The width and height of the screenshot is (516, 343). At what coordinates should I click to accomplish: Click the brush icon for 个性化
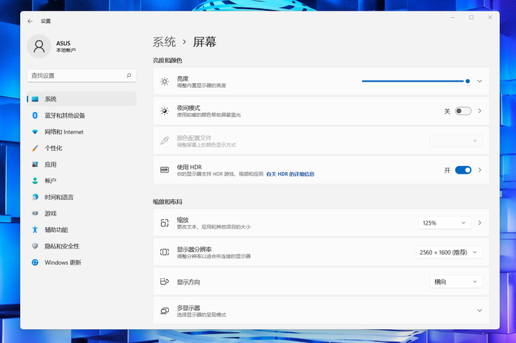coord(35,148)
